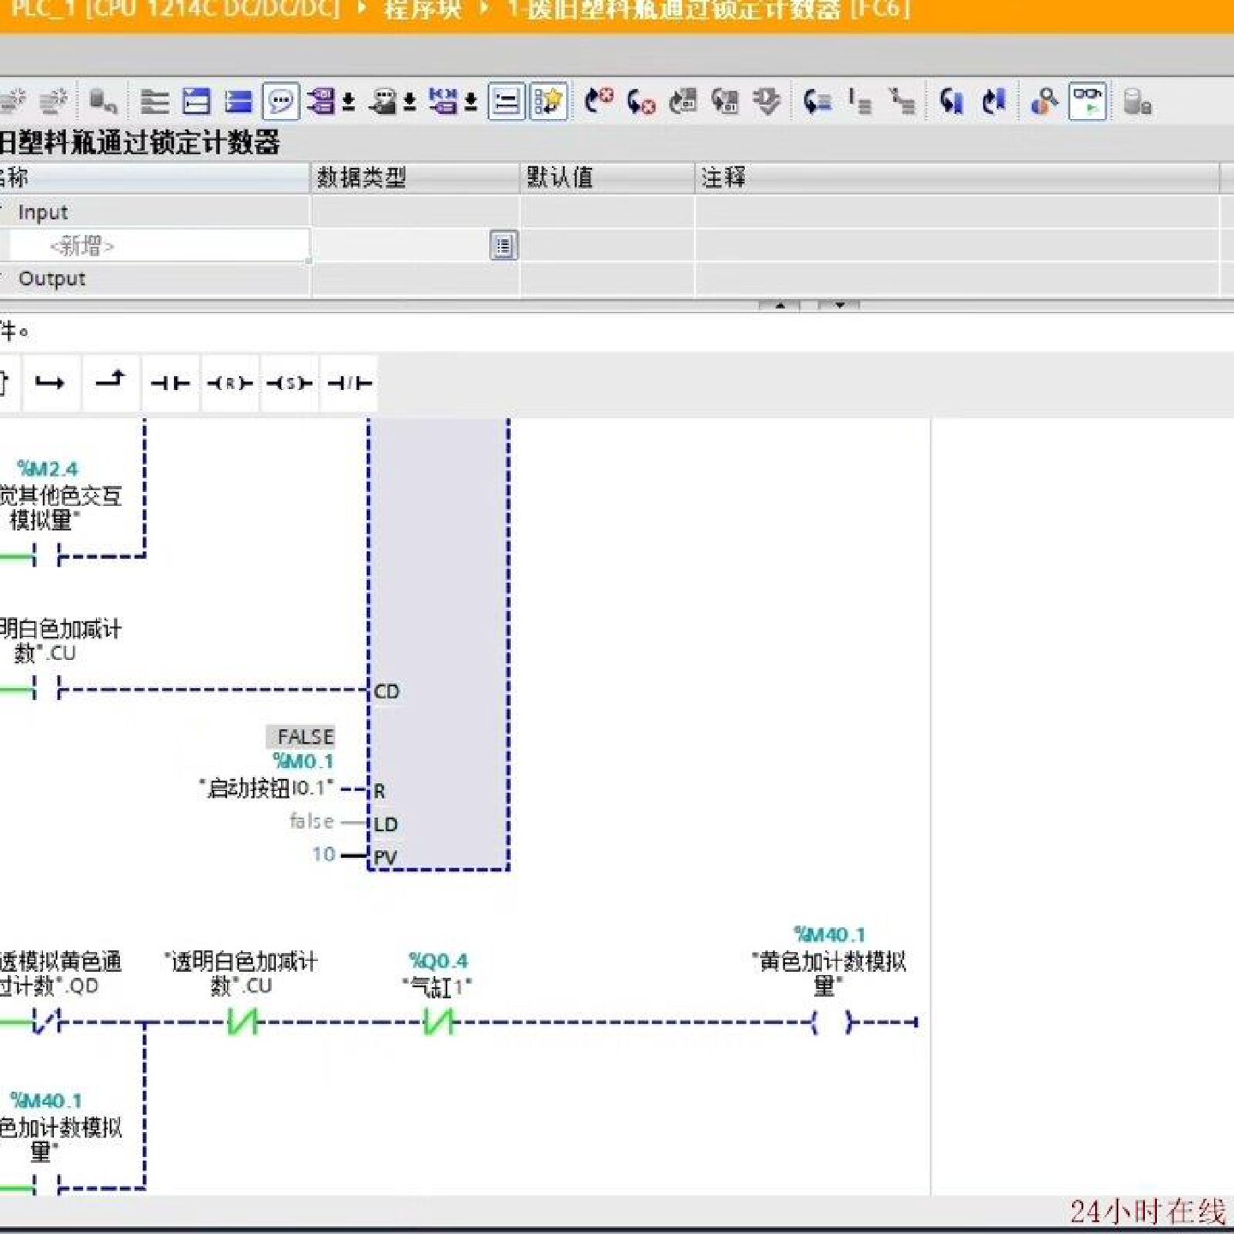Click the R reset pin of counter
Screen dimensions: 1234x1234
[379, 791]
